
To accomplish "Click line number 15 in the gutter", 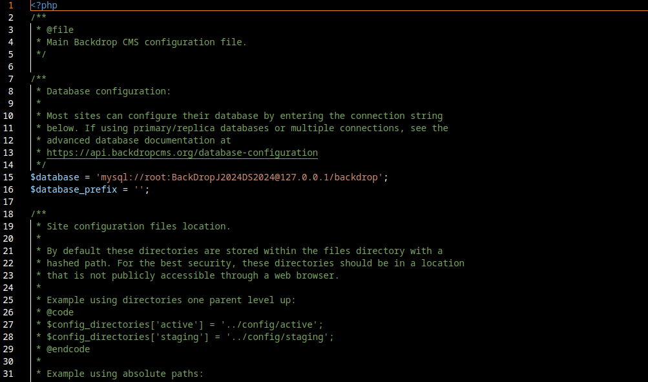I will [x=8, y=177].
